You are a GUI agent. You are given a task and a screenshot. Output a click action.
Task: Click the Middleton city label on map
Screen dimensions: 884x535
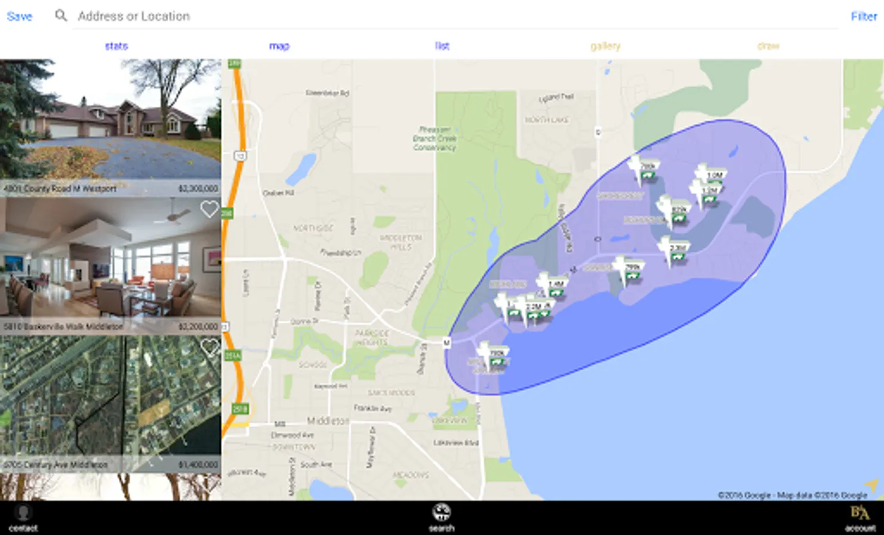click(x=328, y=420)
